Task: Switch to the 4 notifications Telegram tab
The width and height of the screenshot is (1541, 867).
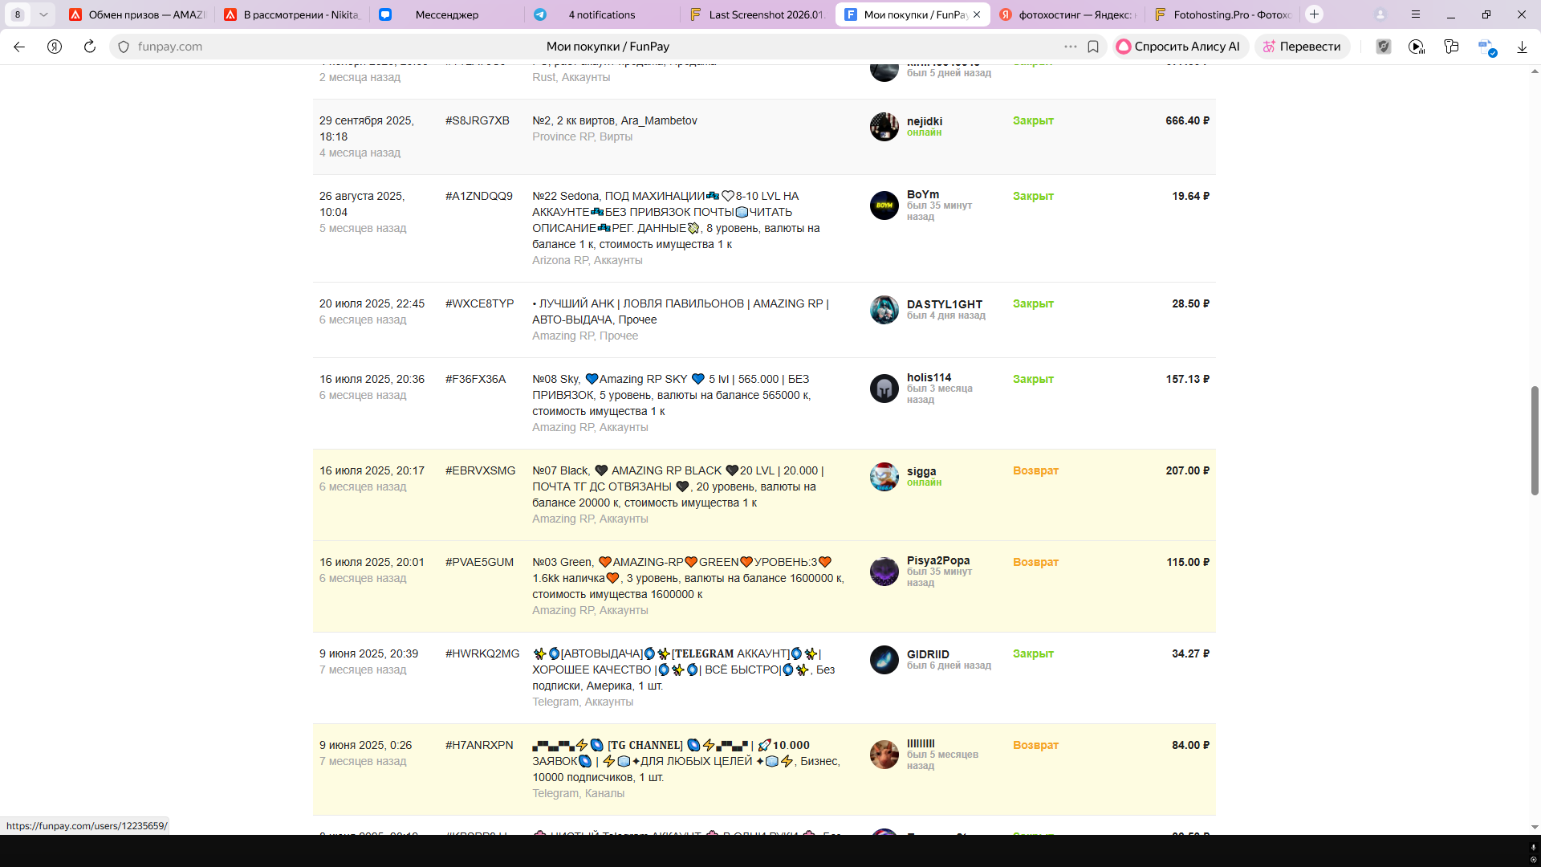Action: tap(601, 14)
